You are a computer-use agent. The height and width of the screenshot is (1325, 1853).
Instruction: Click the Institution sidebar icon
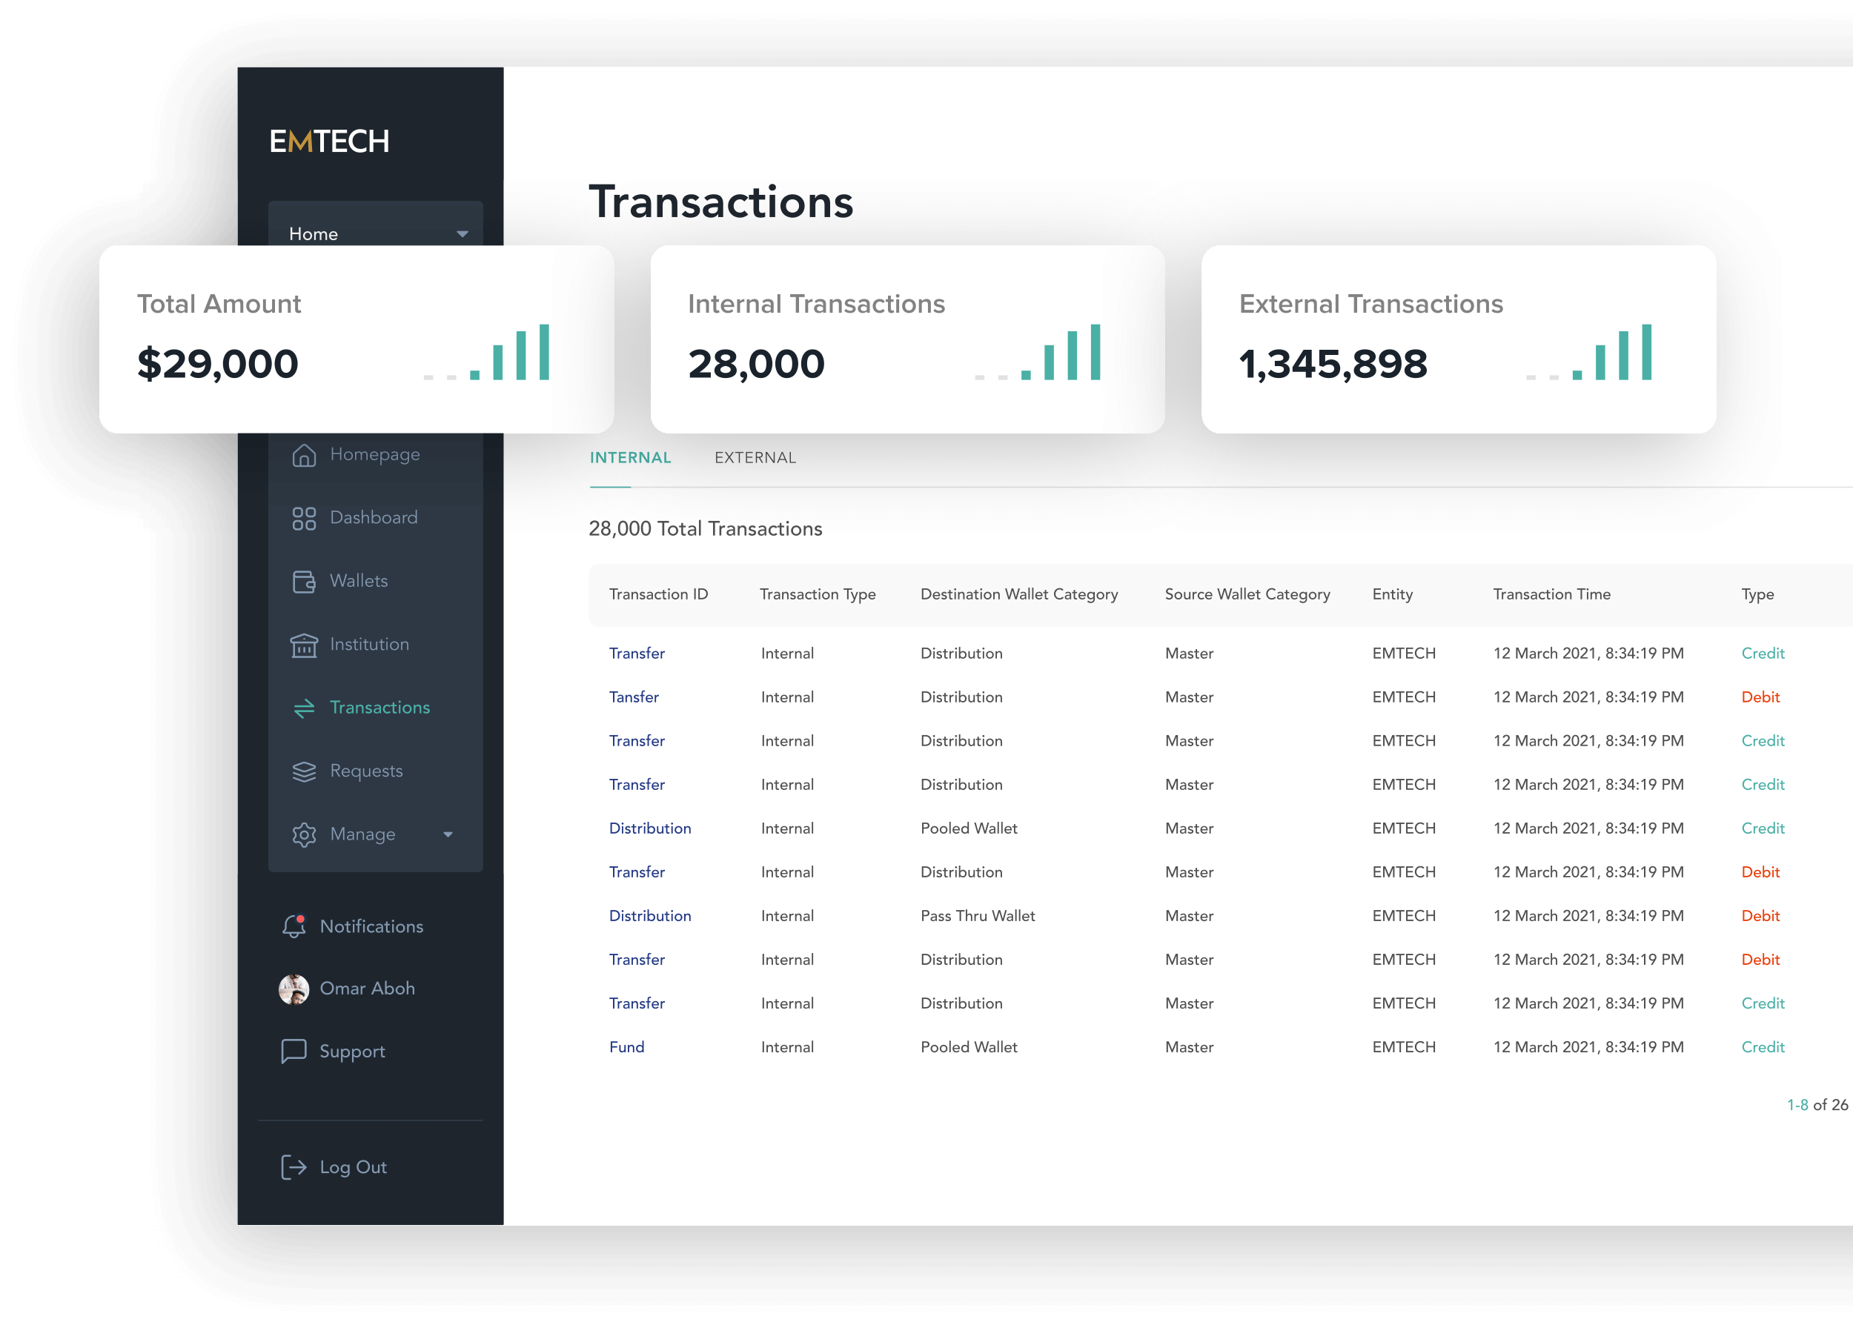[305, 642]
